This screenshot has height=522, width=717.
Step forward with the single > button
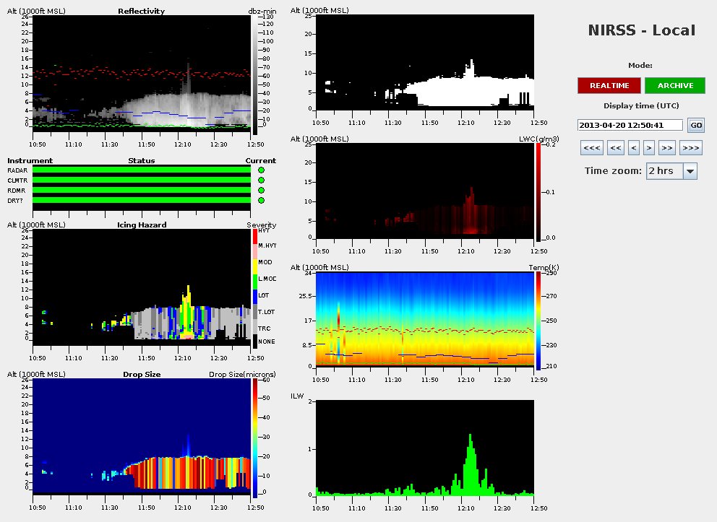point(649,148)
